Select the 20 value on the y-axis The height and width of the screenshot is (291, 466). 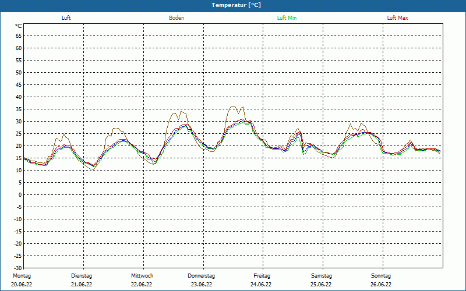19,146
